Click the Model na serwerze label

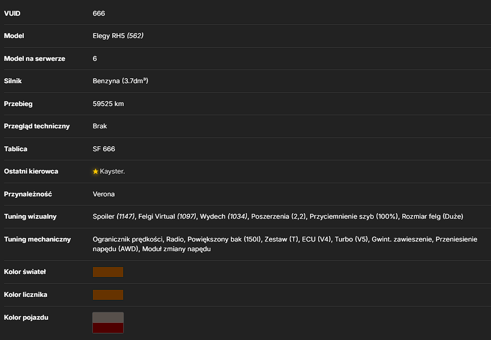pyautogui.click(x=35, y=58)
